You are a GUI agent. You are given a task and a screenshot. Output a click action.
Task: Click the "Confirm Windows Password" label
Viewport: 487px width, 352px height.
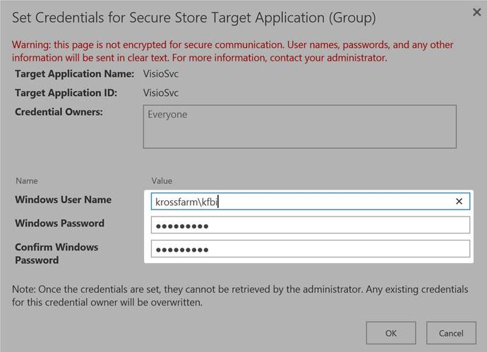56,253
